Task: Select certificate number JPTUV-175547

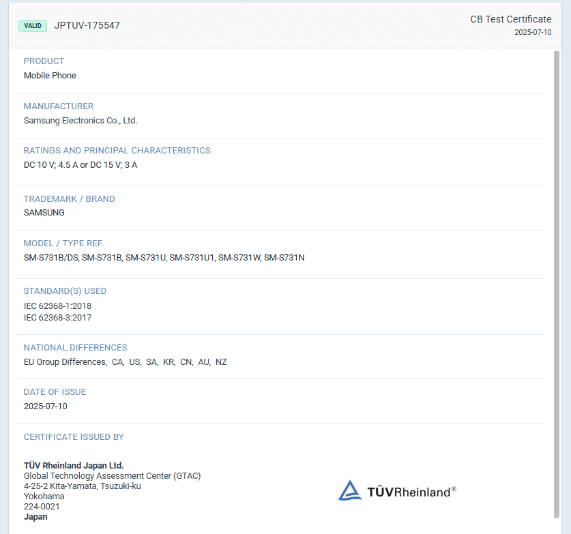Action: [87, 26]
